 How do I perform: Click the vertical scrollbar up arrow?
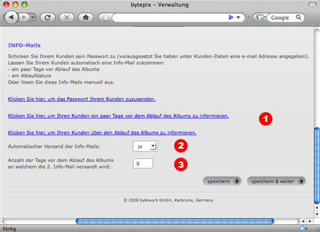317,208
